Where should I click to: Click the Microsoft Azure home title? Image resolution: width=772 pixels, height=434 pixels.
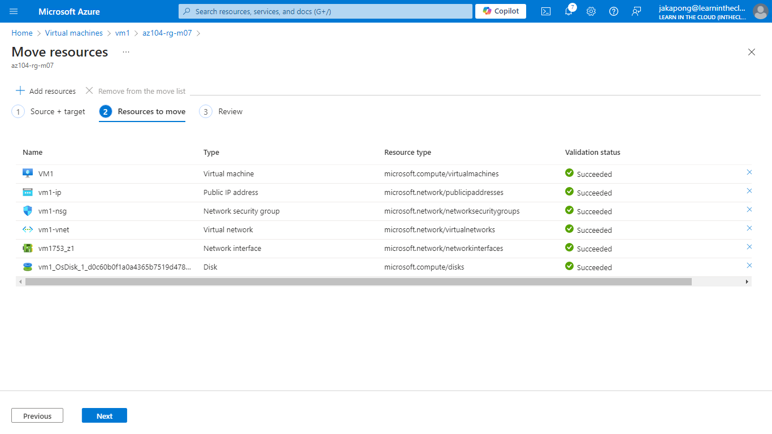tap(69, 11)
